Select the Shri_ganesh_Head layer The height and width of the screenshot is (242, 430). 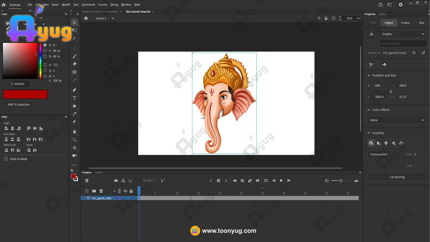[102, 198]
